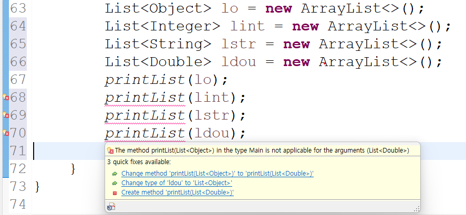Select line number 64 in the gutter
The width and height of the screenshot is (466, 215).
18,26
